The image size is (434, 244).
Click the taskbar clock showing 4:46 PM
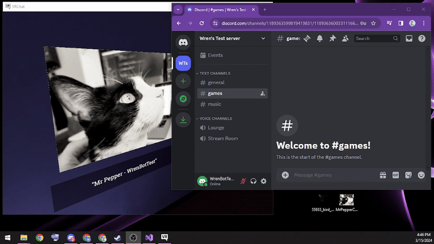click(x=424, y=235)
